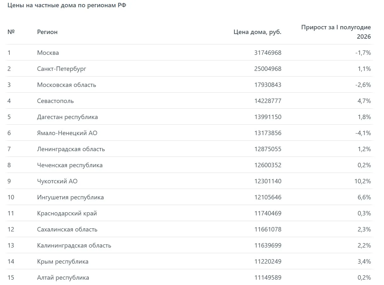Select 'Ленинградская область' in the table

coord(71,149)
